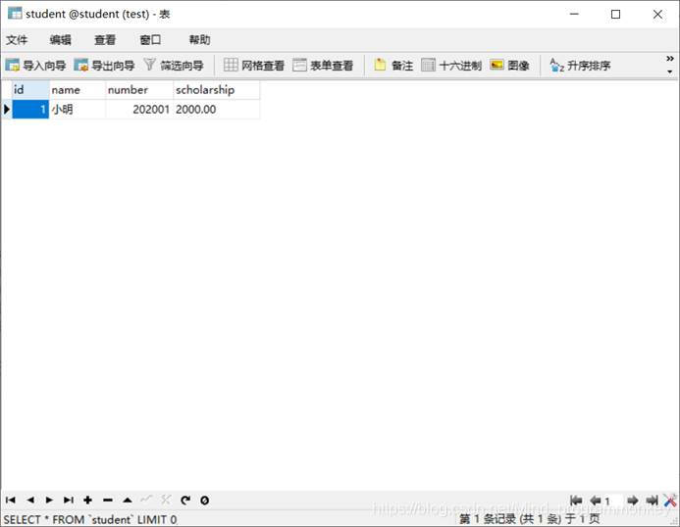
Task: Open the Image (图像) viewer
Action: pyautogui.click(x=509, y=66)
